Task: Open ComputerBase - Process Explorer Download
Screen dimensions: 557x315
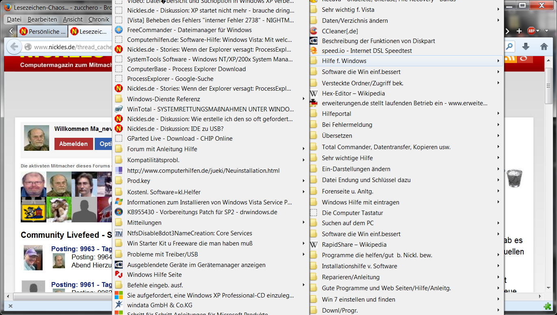Action: coord(210,69)
